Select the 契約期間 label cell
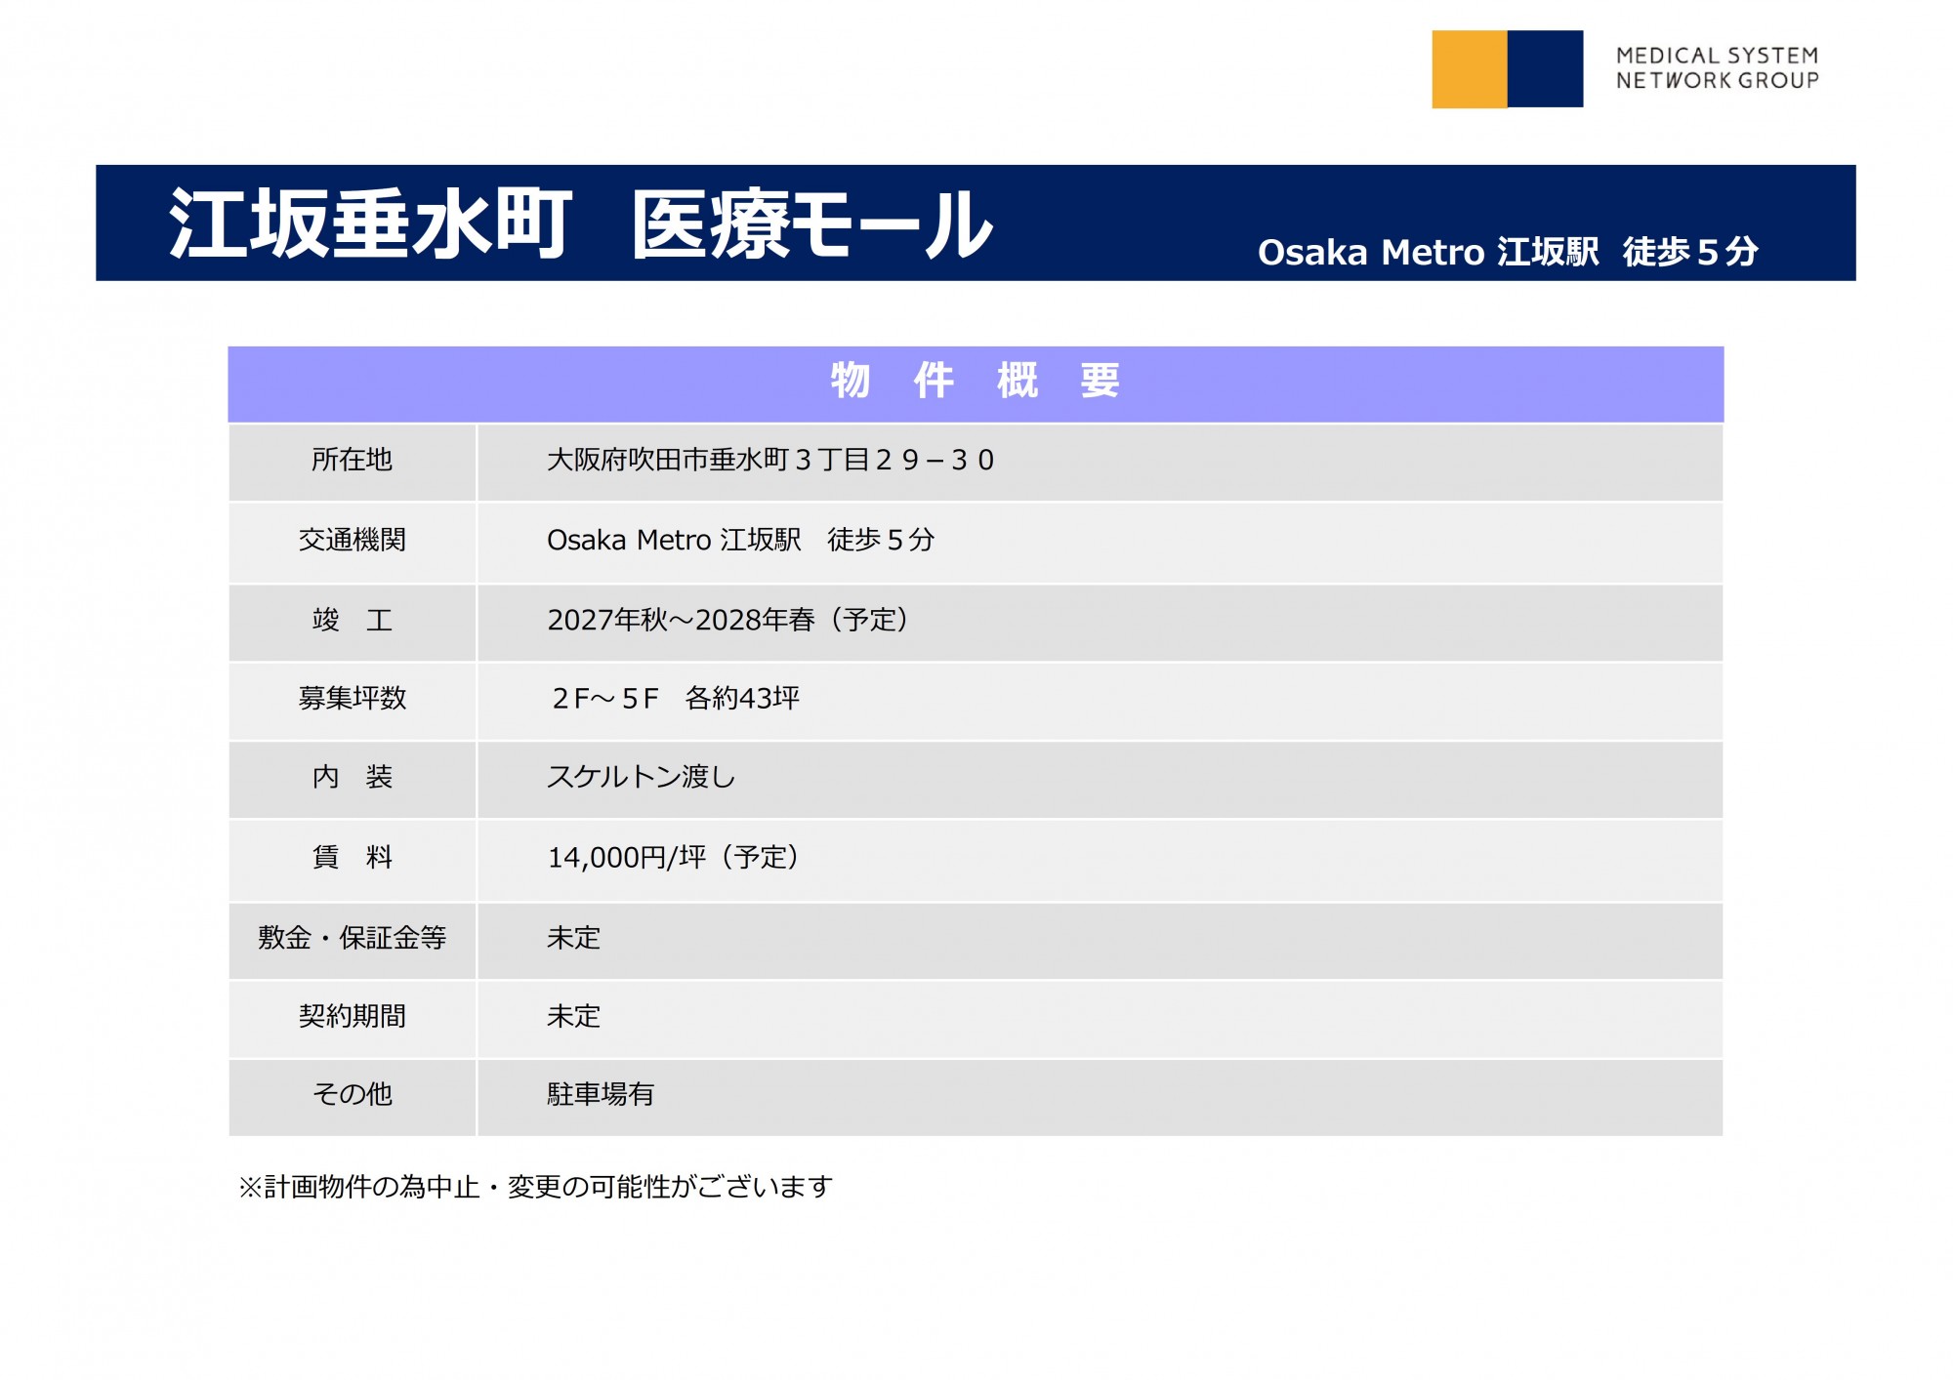1953x1380 pixels. [x=352, y=1016]
